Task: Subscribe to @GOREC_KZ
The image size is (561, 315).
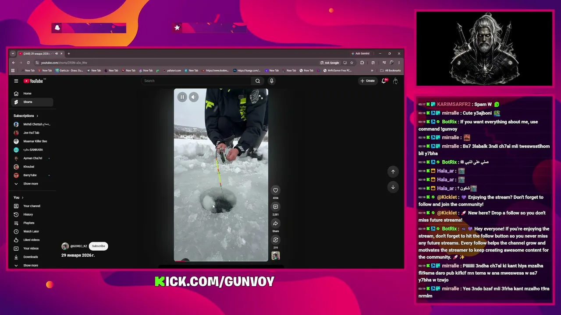Action: coord(99,246)
